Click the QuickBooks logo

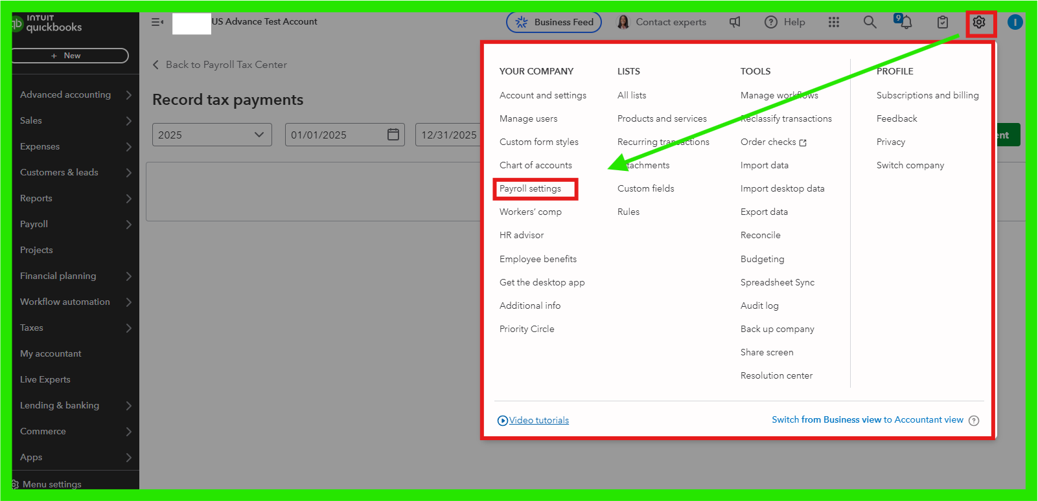click(47, 23)
